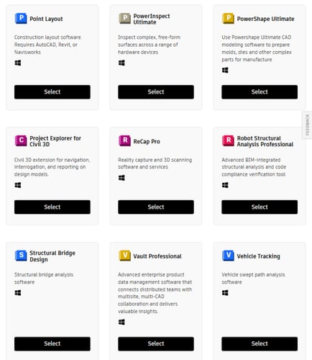Click the PowerInspect Ultimate product icon
The width and height of the screenshot is (312, 360).
pyautogui.click(x=124, y=19)
